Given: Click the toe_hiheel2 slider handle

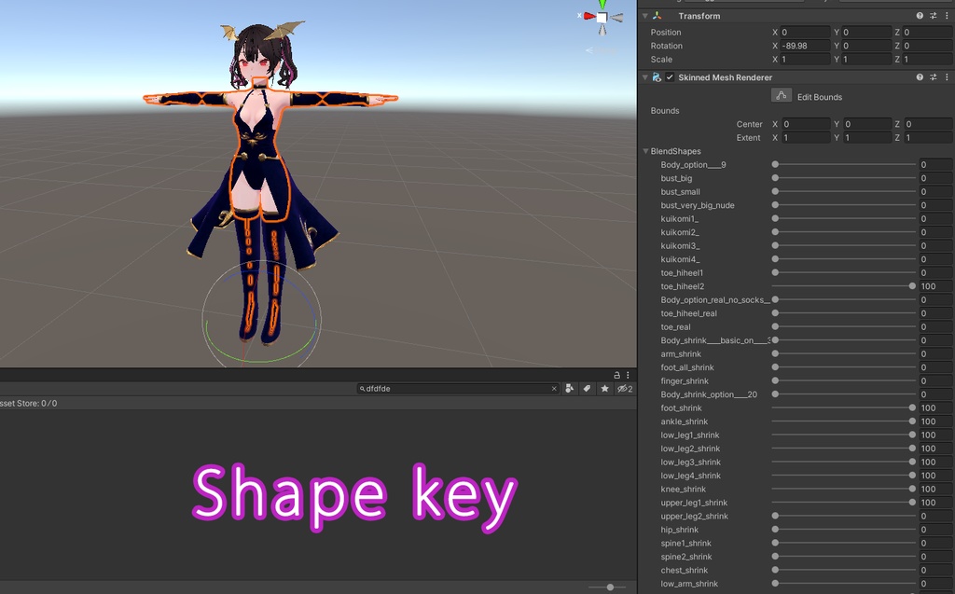Looking at the screenshot, I should coord(912,286).
